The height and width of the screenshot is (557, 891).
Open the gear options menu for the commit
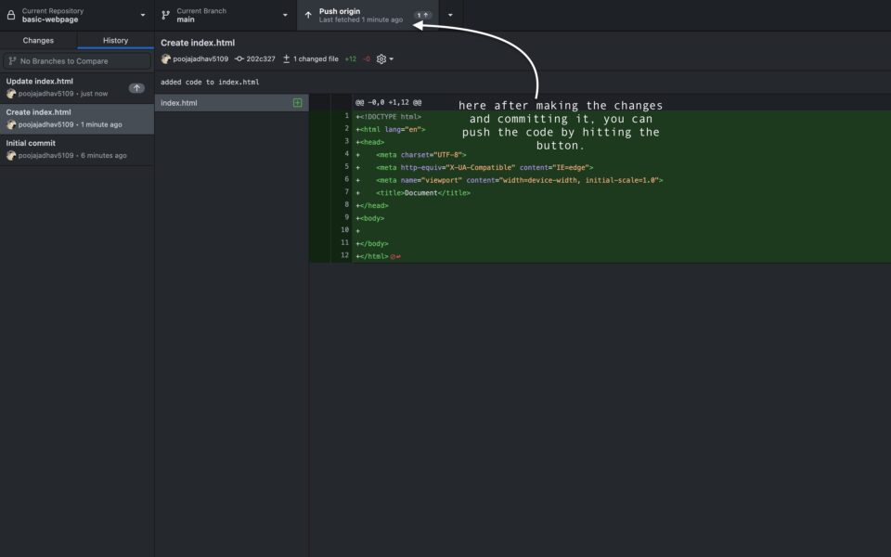(381, 58)
